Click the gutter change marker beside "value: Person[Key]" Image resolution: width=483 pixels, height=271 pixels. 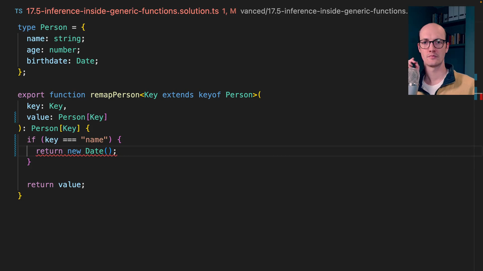(x=15, y=117)
